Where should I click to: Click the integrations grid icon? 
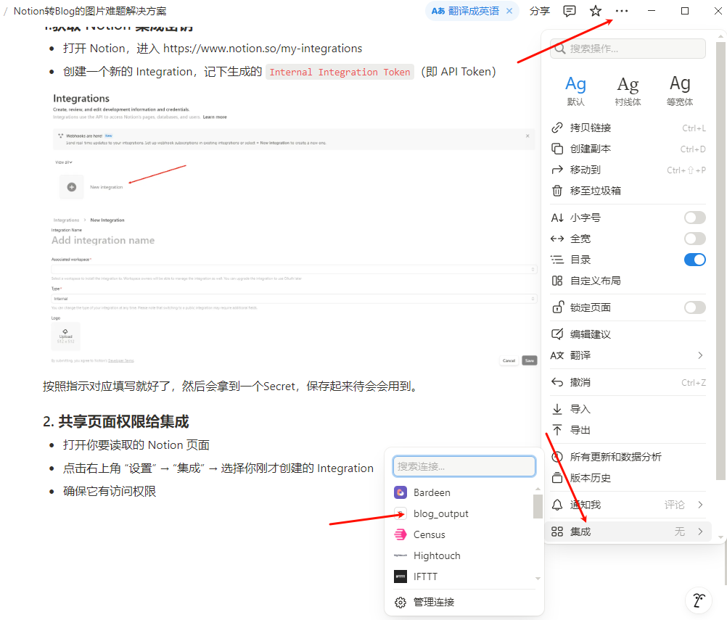pos(557,532)
